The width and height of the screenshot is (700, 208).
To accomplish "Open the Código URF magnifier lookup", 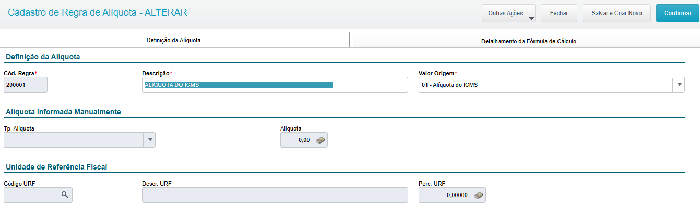I will point(65,194).
